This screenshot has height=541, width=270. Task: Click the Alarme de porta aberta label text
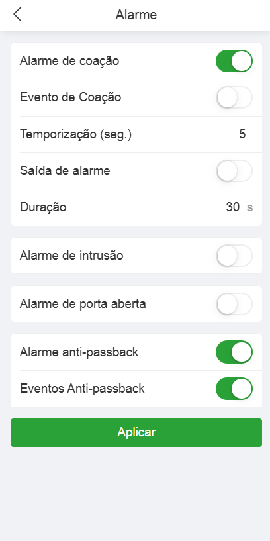coord(83,305)
